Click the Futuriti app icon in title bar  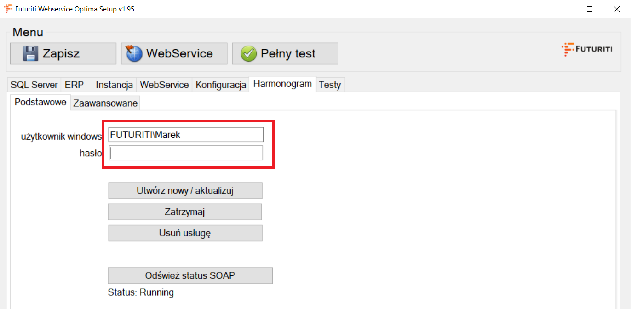(x=8, y=9)
